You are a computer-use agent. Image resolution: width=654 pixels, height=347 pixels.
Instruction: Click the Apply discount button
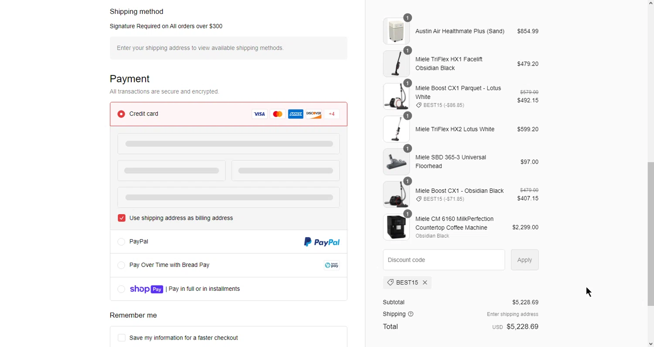[525, 260]
